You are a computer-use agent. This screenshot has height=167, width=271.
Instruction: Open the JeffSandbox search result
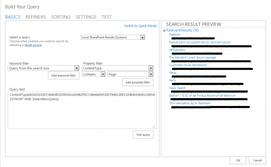(x=177, y=50)
